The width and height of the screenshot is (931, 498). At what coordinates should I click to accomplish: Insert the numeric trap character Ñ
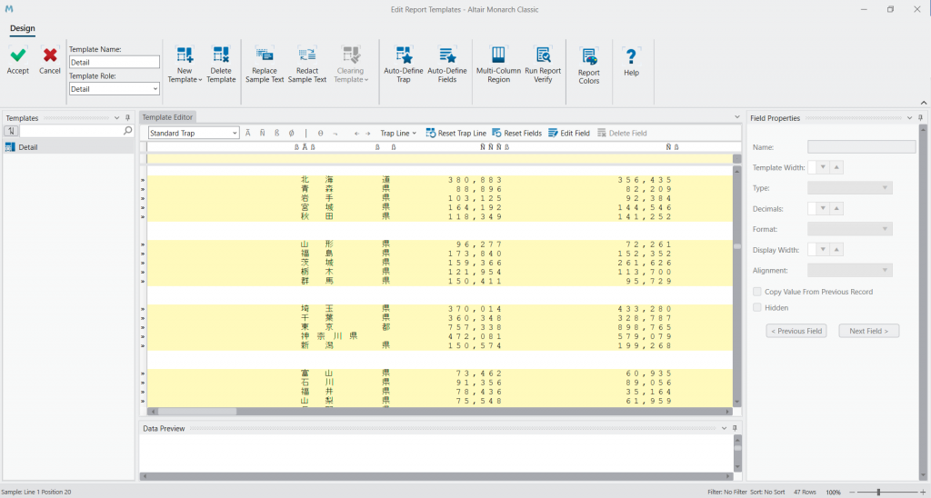coord(263,134)
